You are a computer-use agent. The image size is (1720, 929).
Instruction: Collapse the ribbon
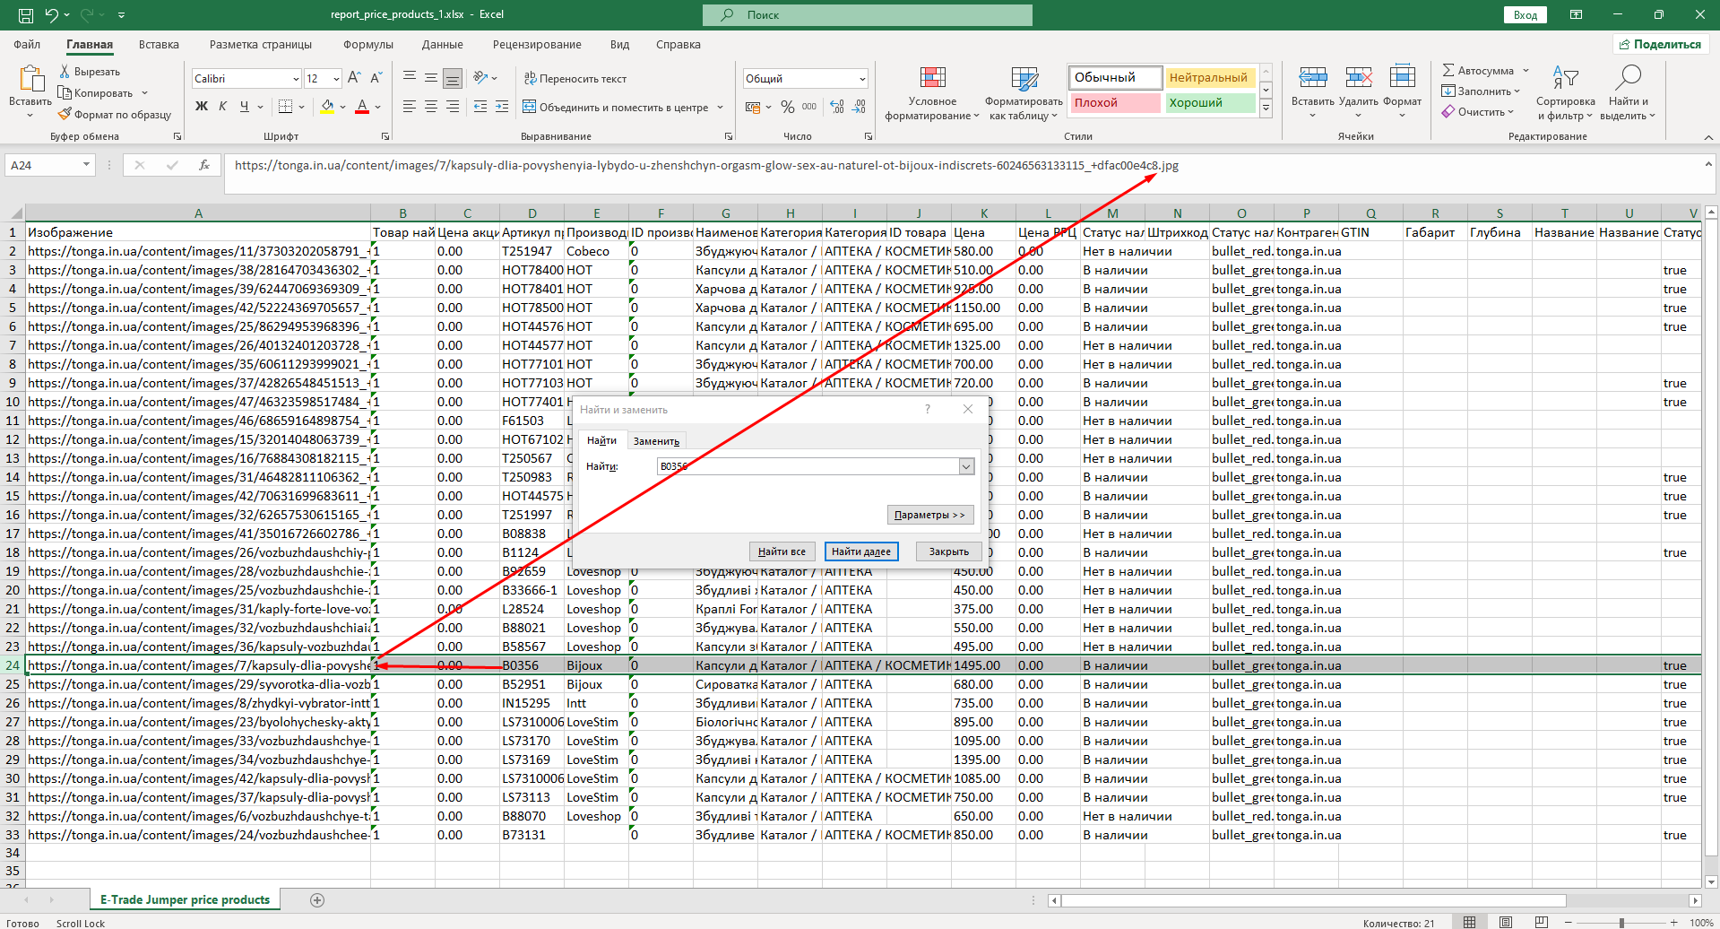point(1708,137)
